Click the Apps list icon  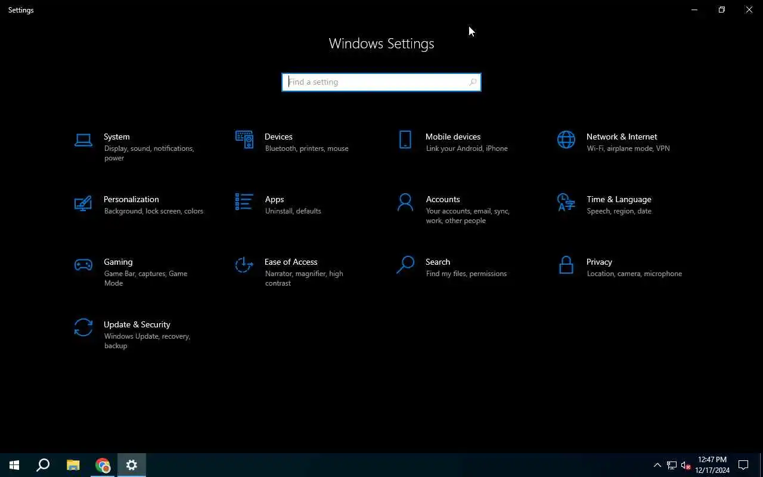[x=244, y=202]
